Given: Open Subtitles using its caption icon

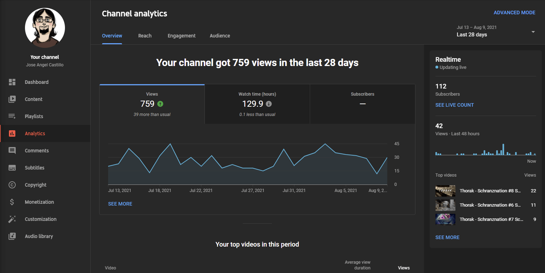Looking at the screenshot, I should (x=12, y=168).
